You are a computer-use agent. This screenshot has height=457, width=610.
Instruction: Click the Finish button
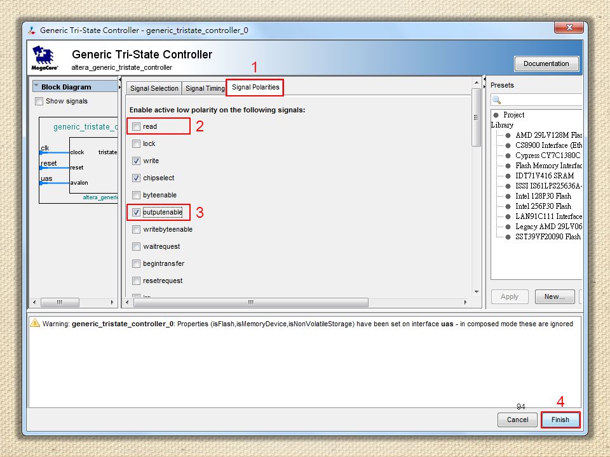[560, 420]
